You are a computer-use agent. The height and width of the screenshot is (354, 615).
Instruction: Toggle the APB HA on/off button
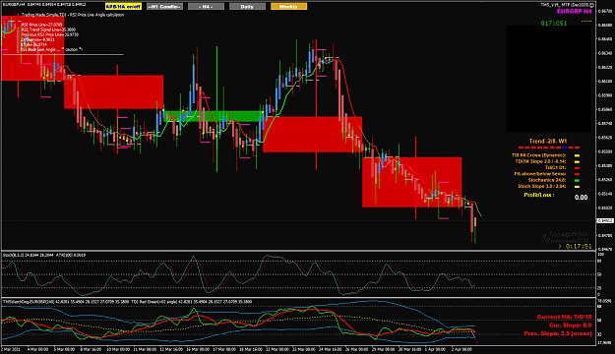pos(124,7)
